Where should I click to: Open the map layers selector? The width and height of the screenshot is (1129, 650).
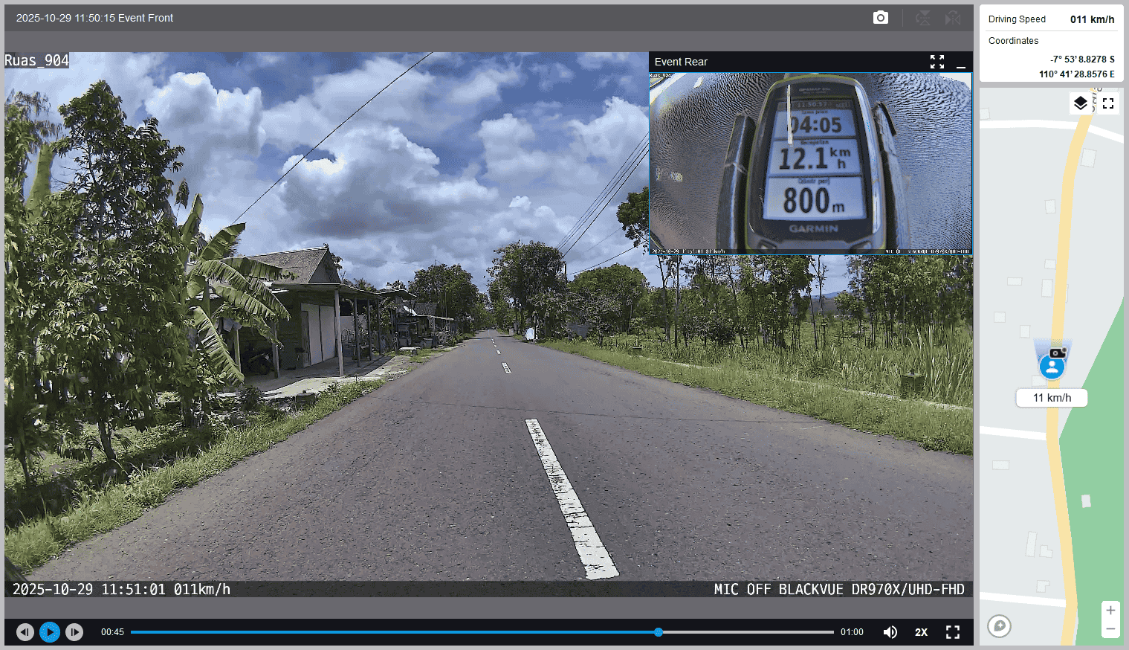(1081, 103)
